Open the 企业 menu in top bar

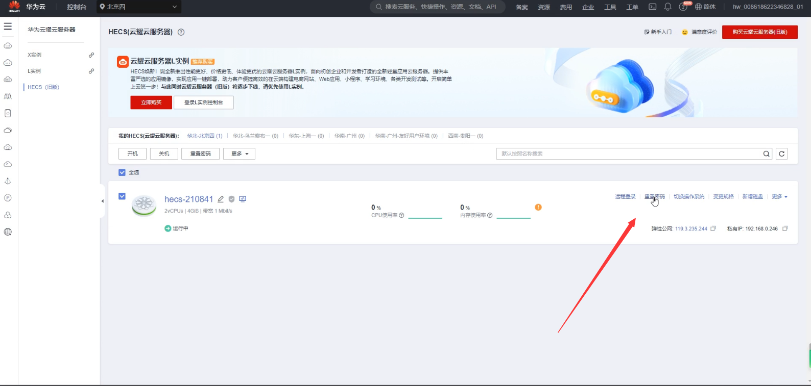click(588, 7)
